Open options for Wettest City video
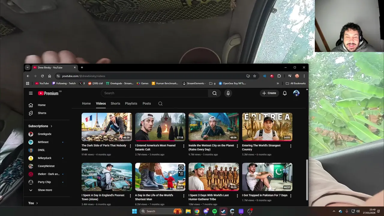 point(237,146)
